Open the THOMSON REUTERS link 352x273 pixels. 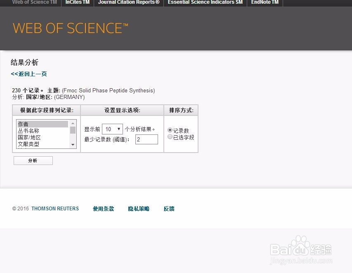[x=55, y=209]
